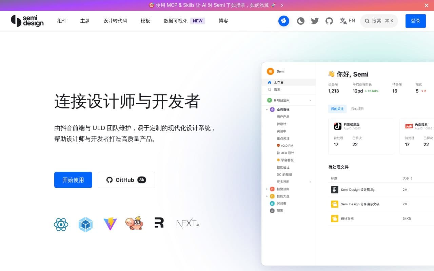Open the 设计转代码 menu item
This screenshot has height=271, width=434.
click(x=115, y=21)
